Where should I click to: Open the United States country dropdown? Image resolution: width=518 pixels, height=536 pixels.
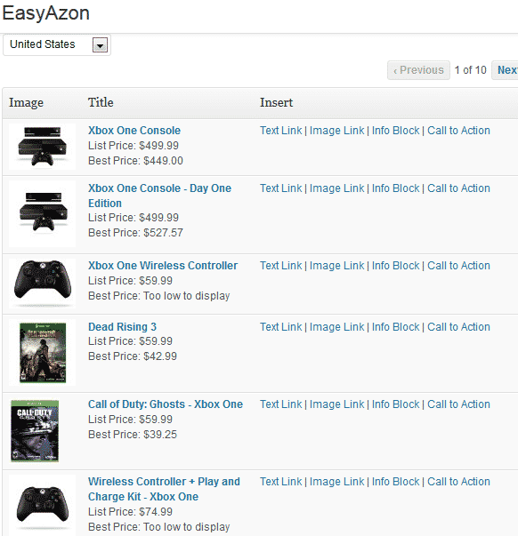(x=56, y=44)
